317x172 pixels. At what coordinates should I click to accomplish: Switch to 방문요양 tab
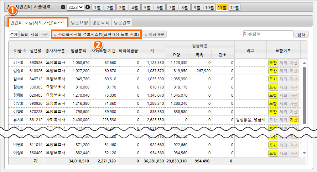[x=79, y=23]
